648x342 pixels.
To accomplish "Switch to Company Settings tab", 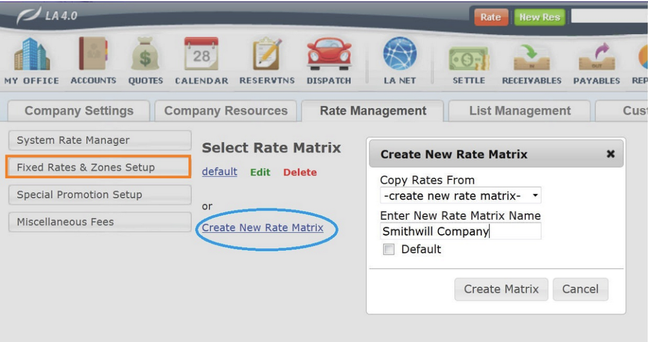I will [79, 111].
